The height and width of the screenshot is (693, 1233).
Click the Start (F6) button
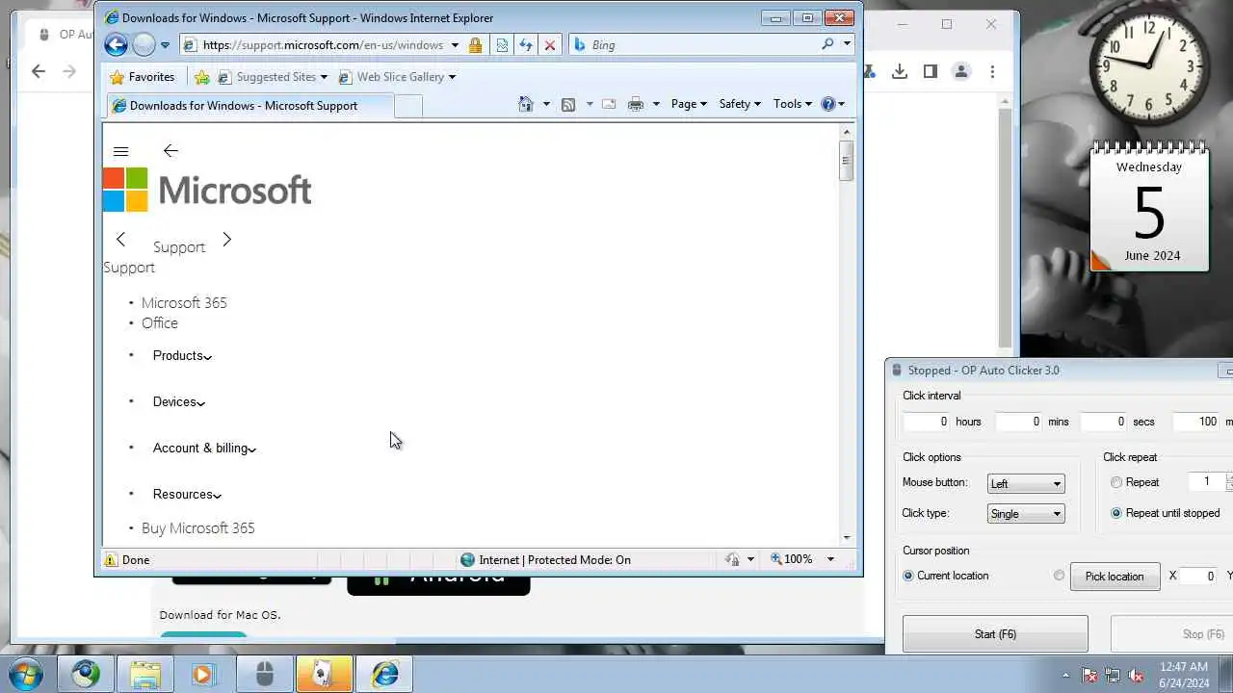pyautogui.click(x=995, y=634)
